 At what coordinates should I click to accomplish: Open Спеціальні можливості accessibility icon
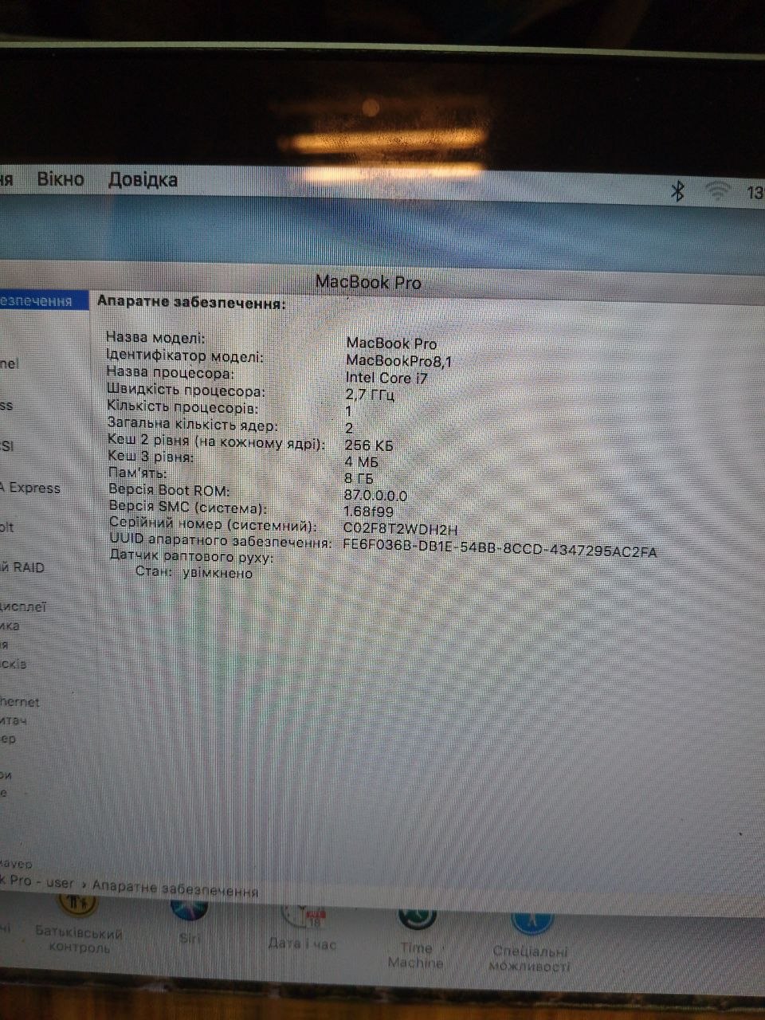click(x=530, y=922)
